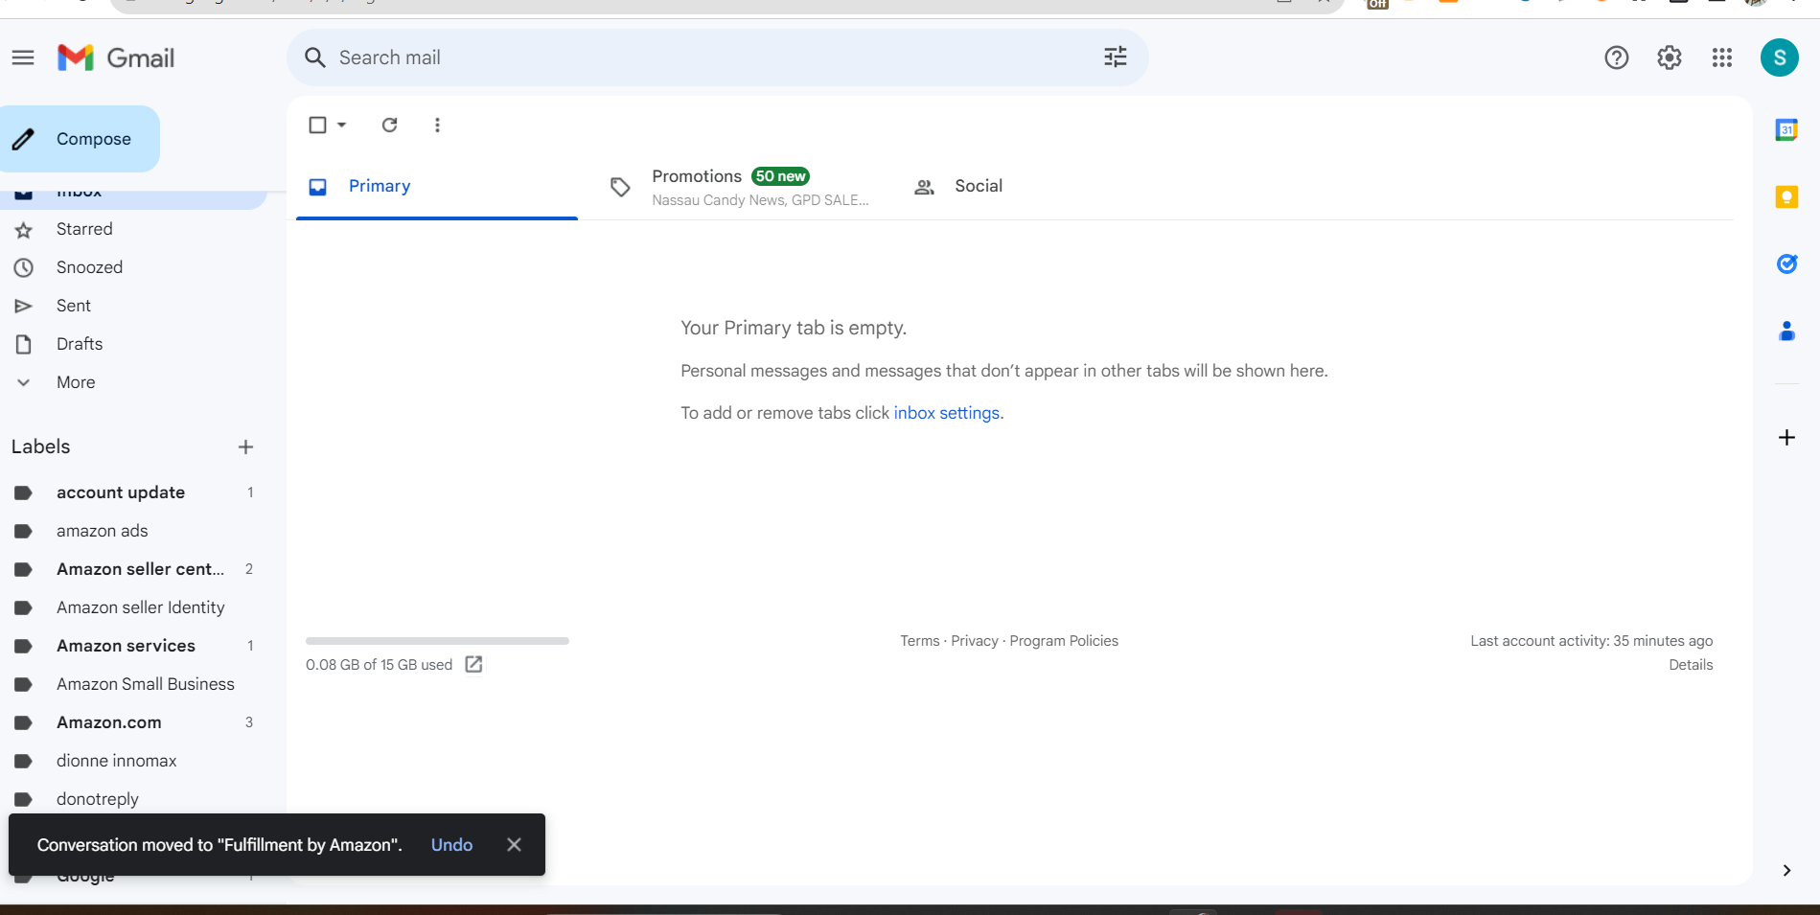
Task: Open Google Tasks side panel
Action: point(1786,264)
